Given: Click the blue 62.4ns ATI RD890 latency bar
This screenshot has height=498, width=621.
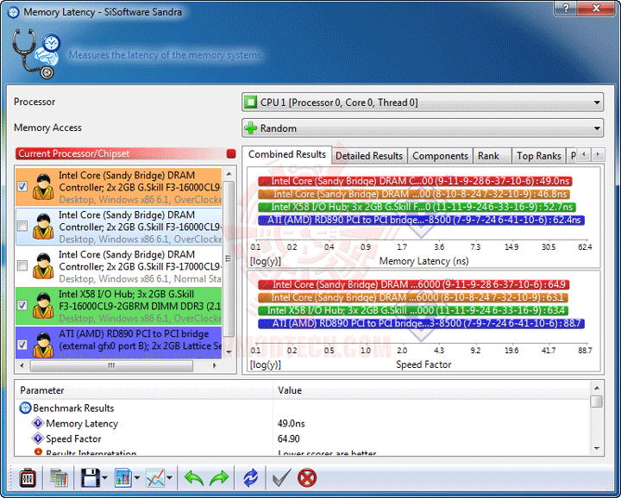Looking at the screenshot, I should 422,220.
